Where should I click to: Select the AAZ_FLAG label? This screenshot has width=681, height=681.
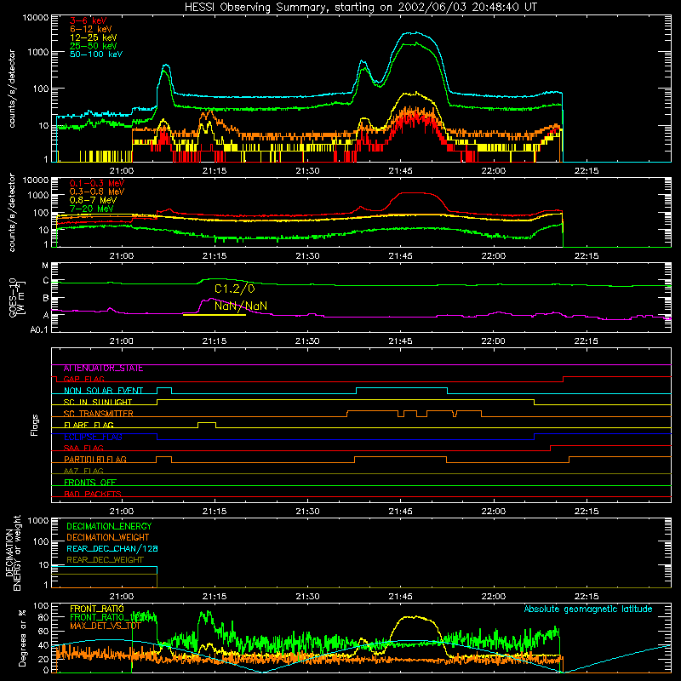(x=83, y=471)
